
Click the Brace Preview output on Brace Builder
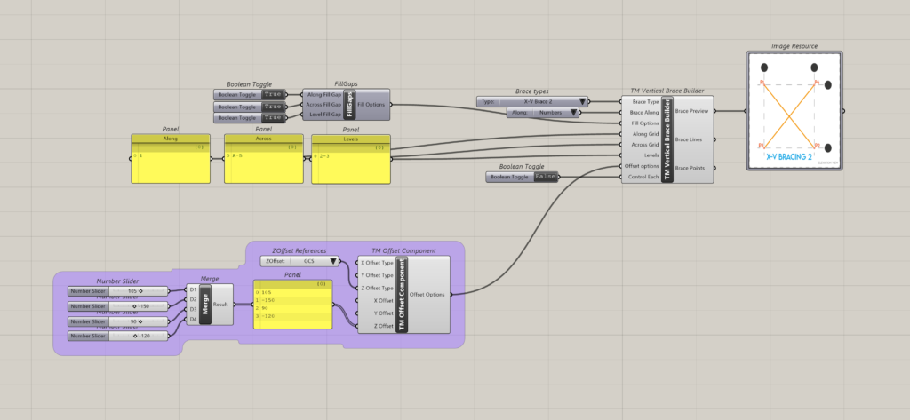(692, 111)
